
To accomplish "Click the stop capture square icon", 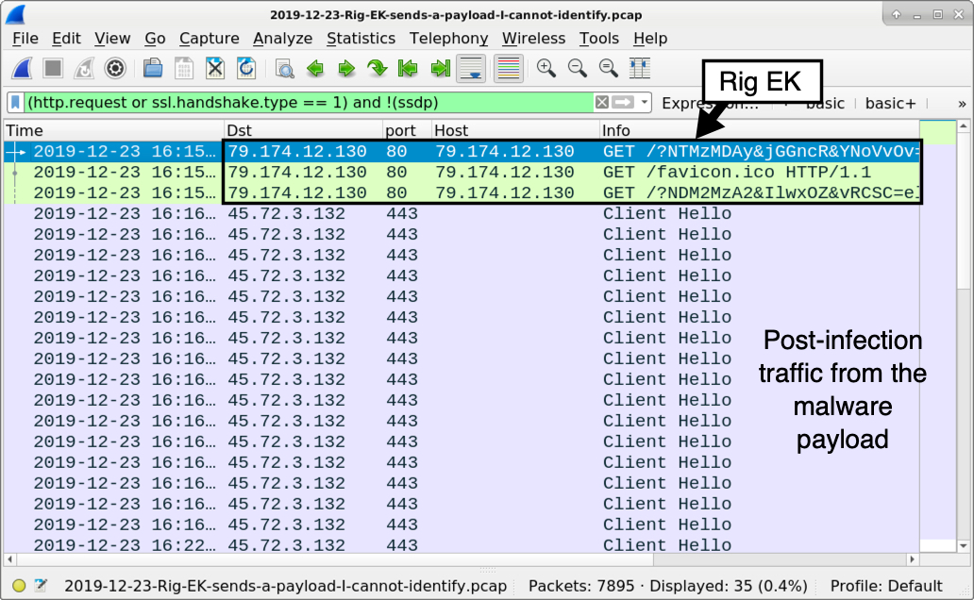I will pos(53,68).
